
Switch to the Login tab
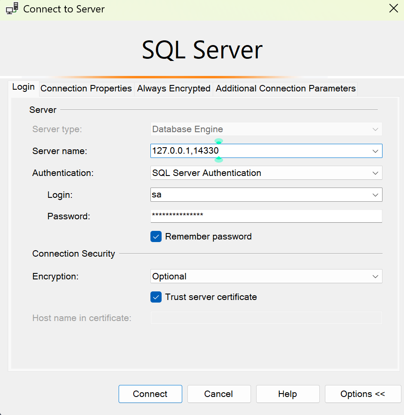point(24,87)
